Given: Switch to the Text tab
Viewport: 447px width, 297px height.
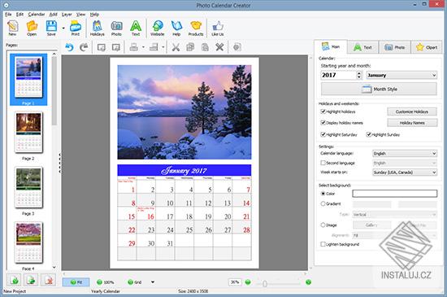Looking at the screenshot, I should pos(363,47).
